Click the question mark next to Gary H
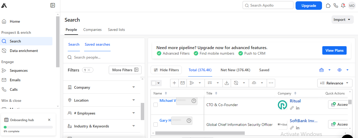 (x=189, y=120)
